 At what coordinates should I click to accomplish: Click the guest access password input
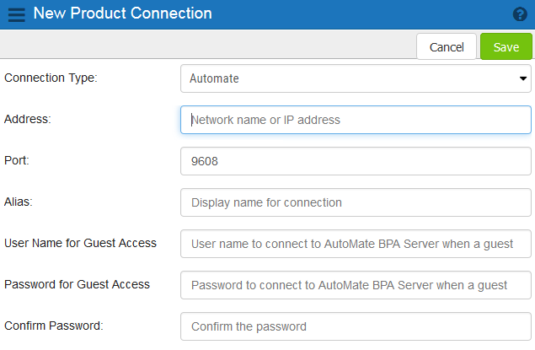click(x=356, y=285)
